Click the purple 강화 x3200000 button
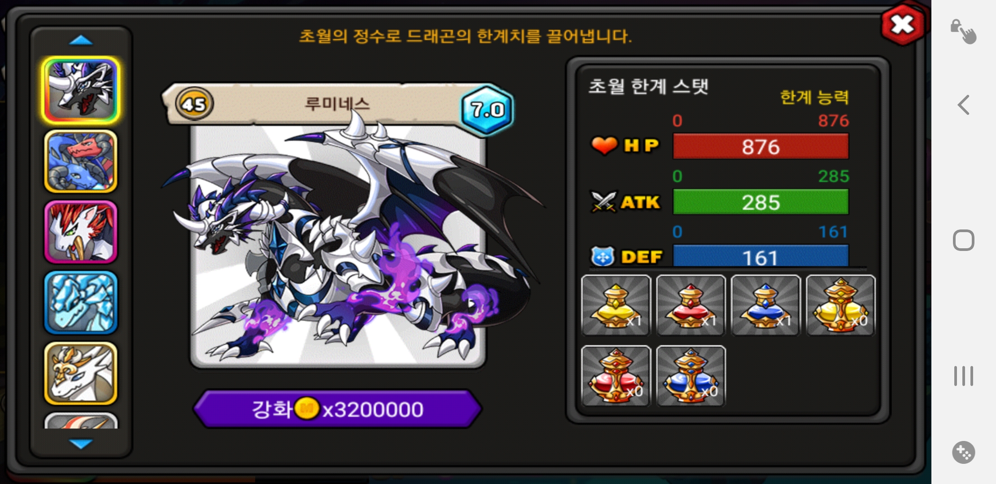The height and width of the screenshot is (484, 996). [337, 409]
